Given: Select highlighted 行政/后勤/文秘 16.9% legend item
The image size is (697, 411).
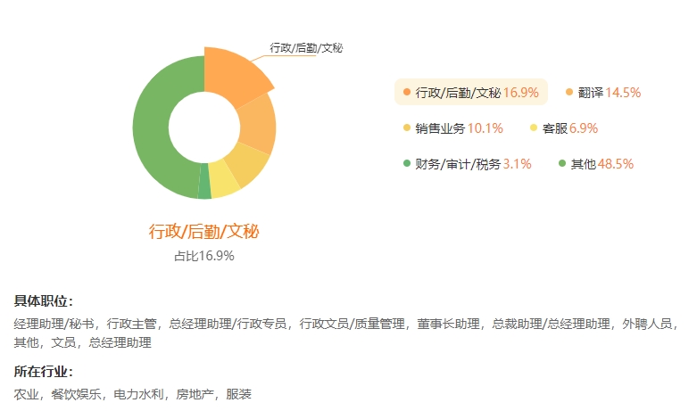Looking at the screenshot, I should tap(470, 92).
